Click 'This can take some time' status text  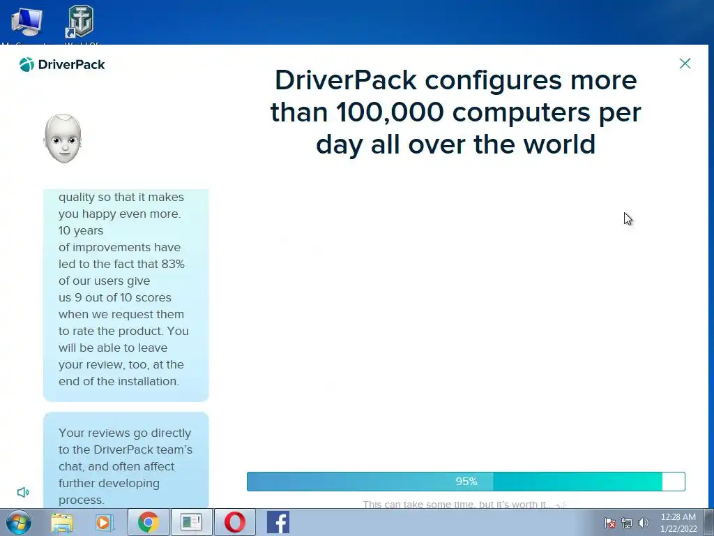[457, 505]
